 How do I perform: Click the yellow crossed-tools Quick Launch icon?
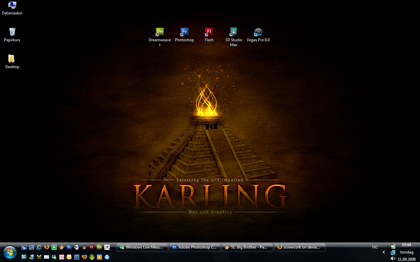click(39, 257)
